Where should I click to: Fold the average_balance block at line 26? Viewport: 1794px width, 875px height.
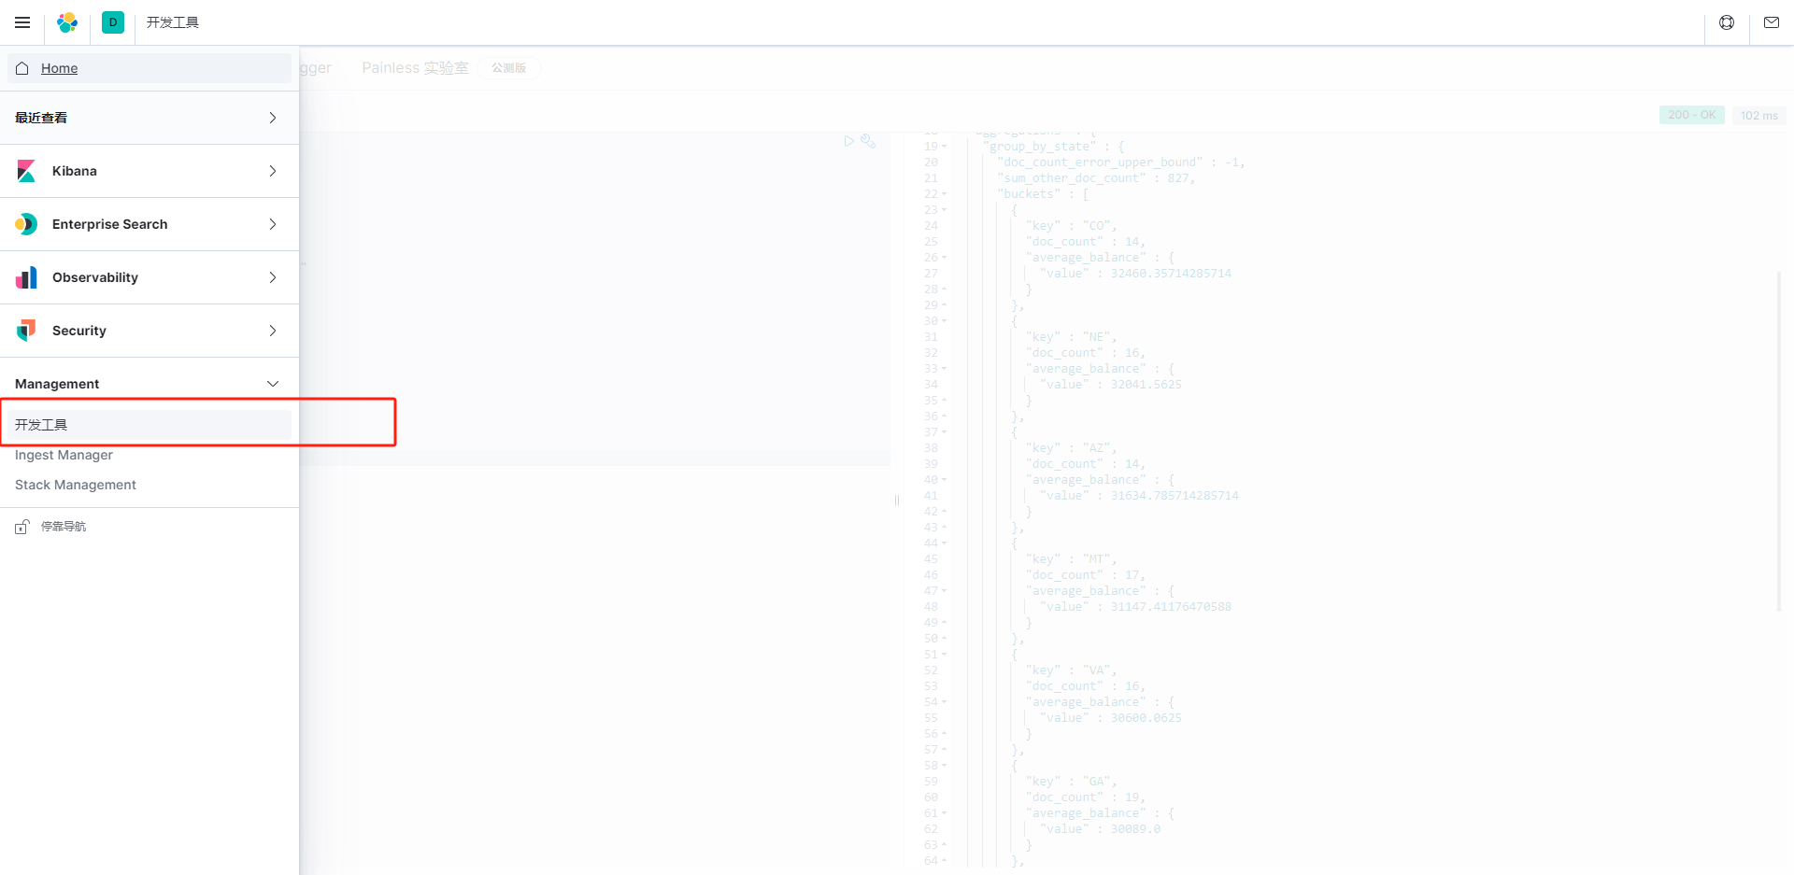pyautogui.click(x=945, y=258)
